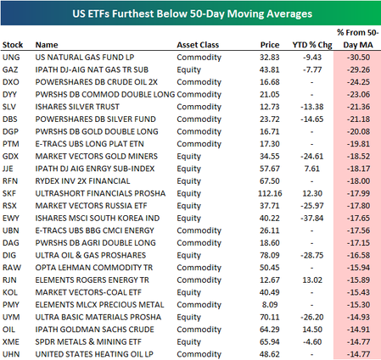Click the PMY ticker symbol

[x=11, y=305]
